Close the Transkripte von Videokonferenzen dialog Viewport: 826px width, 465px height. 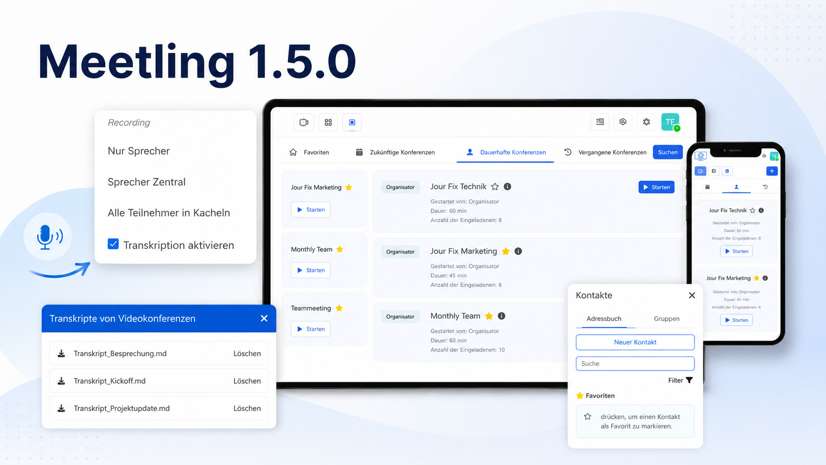(264, 318)
